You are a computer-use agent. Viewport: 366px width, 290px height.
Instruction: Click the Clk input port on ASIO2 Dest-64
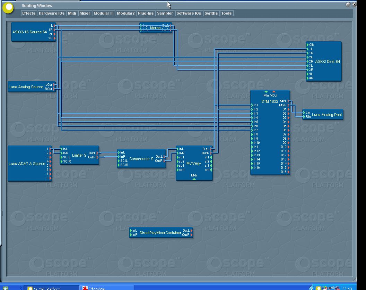[308, 45]
